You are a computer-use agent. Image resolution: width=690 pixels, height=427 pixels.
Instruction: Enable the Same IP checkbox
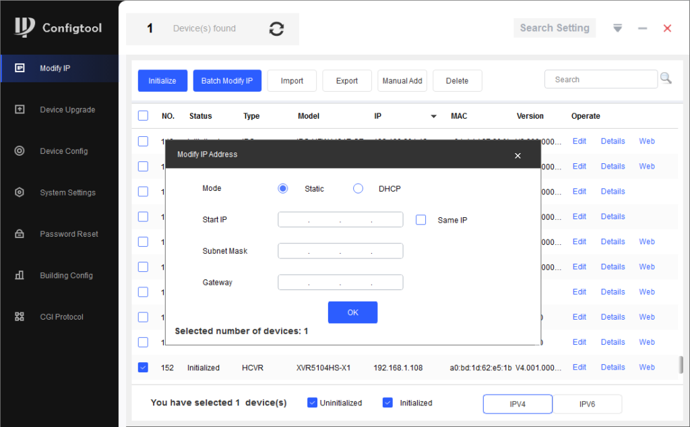421,220
